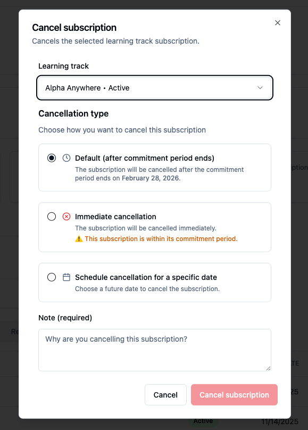Open cancellation date options via Schedule card
Viewport: 308px width, 430px height.
[x=154, y=281]
